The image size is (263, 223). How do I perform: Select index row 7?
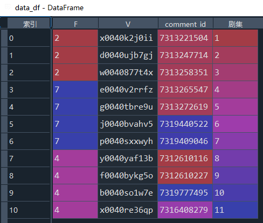click(29, 159)
